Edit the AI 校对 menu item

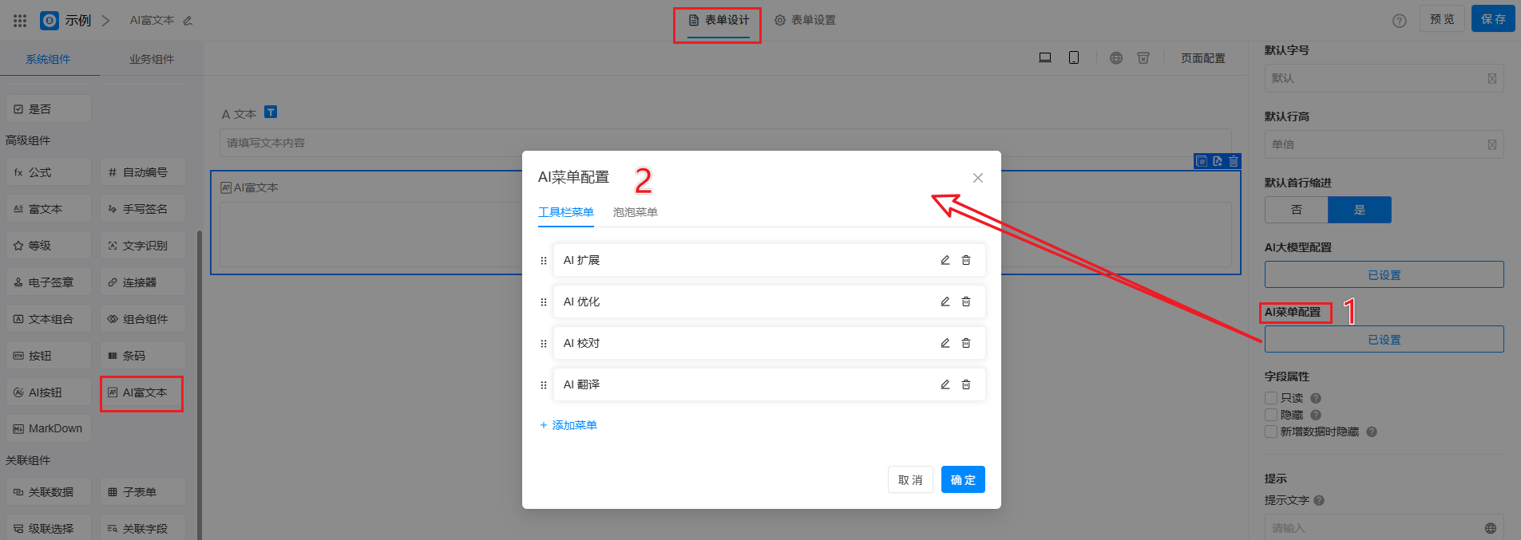click(x=945, y=343)
